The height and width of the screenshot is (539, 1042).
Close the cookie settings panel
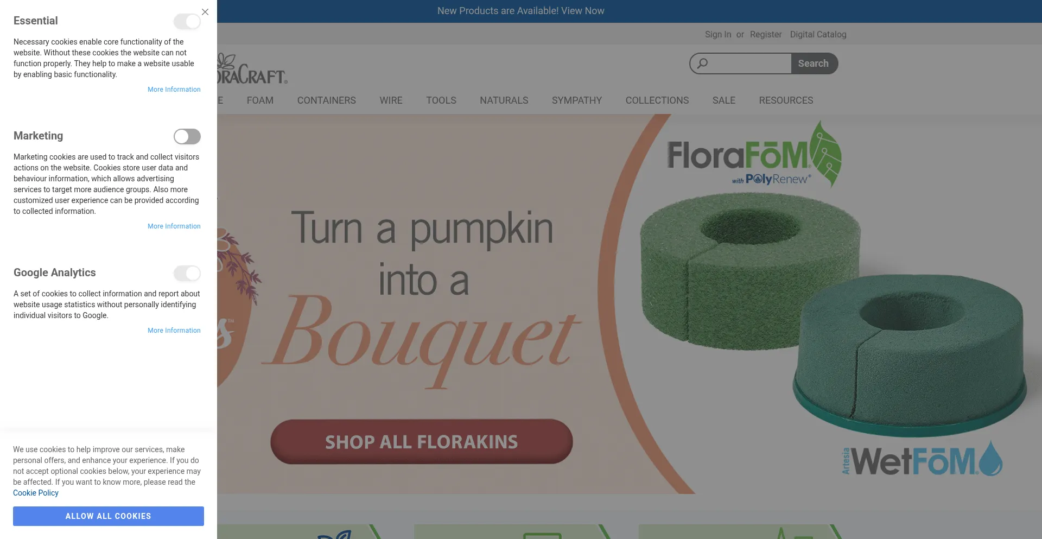[205, 12]
